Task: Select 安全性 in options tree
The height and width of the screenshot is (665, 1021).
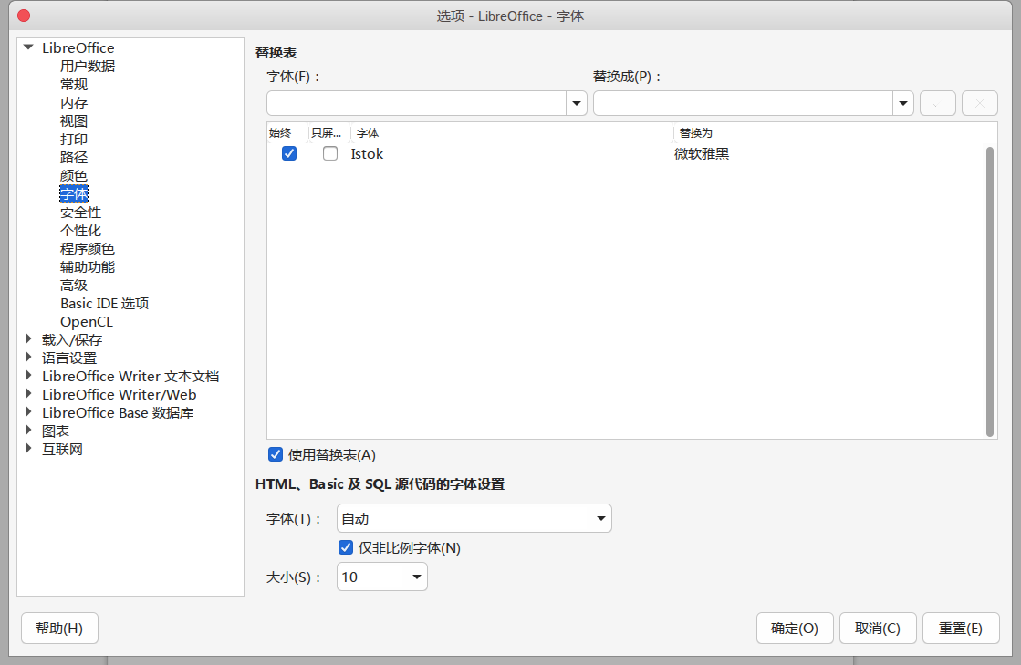Action: pos(80,213)
